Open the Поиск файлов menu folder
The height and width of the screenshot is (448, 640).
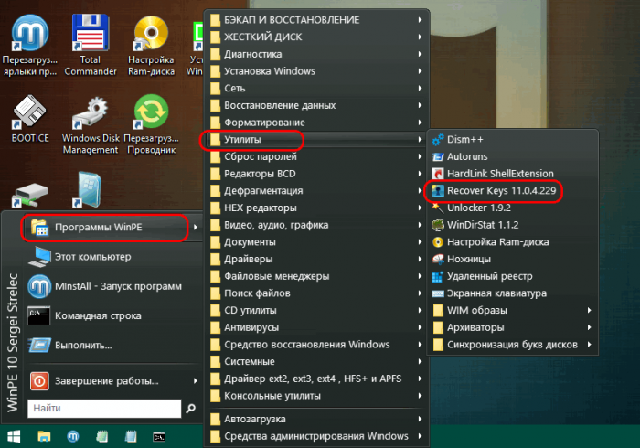coord(316,293)
